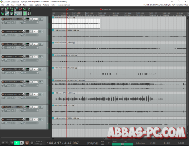
Task: Toggle the metronome icon
Action: point(29,9)
